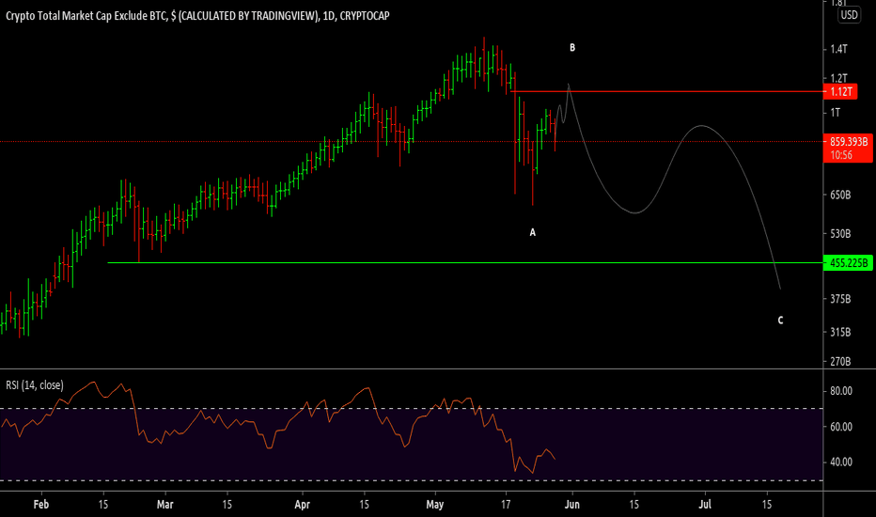The image size is (876, 517).
Task: Select the wave label C
Action: click(780, 321)
